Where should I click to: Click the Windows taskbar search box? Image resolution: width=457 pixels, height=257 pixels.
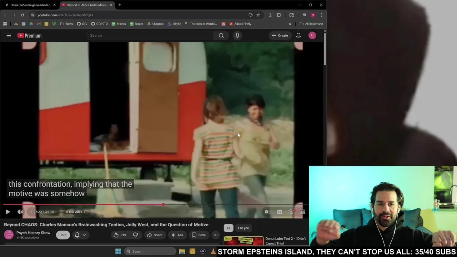150,251
